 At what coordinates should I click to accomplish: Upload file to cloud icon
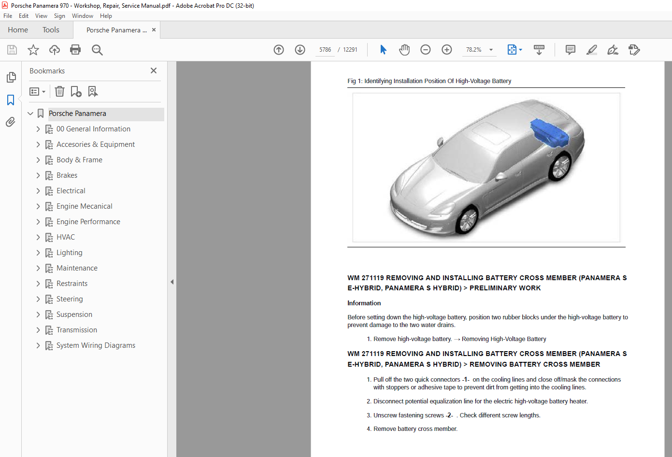[x=55, y=50]
